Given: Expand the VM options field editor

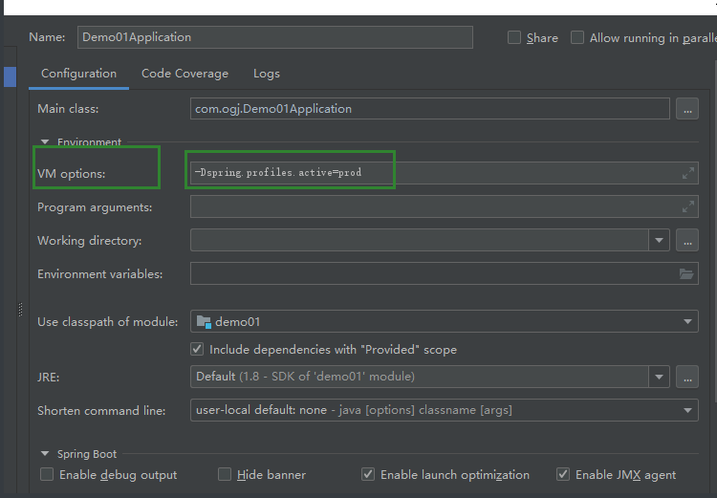Looking at the screenshot, I should coord(687,173).
